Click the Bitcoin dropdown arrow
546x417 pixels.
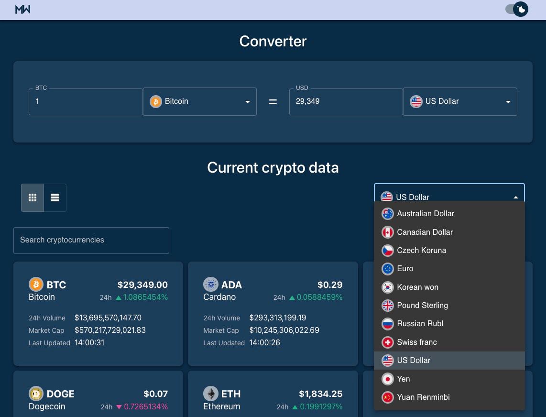[248, 102]
